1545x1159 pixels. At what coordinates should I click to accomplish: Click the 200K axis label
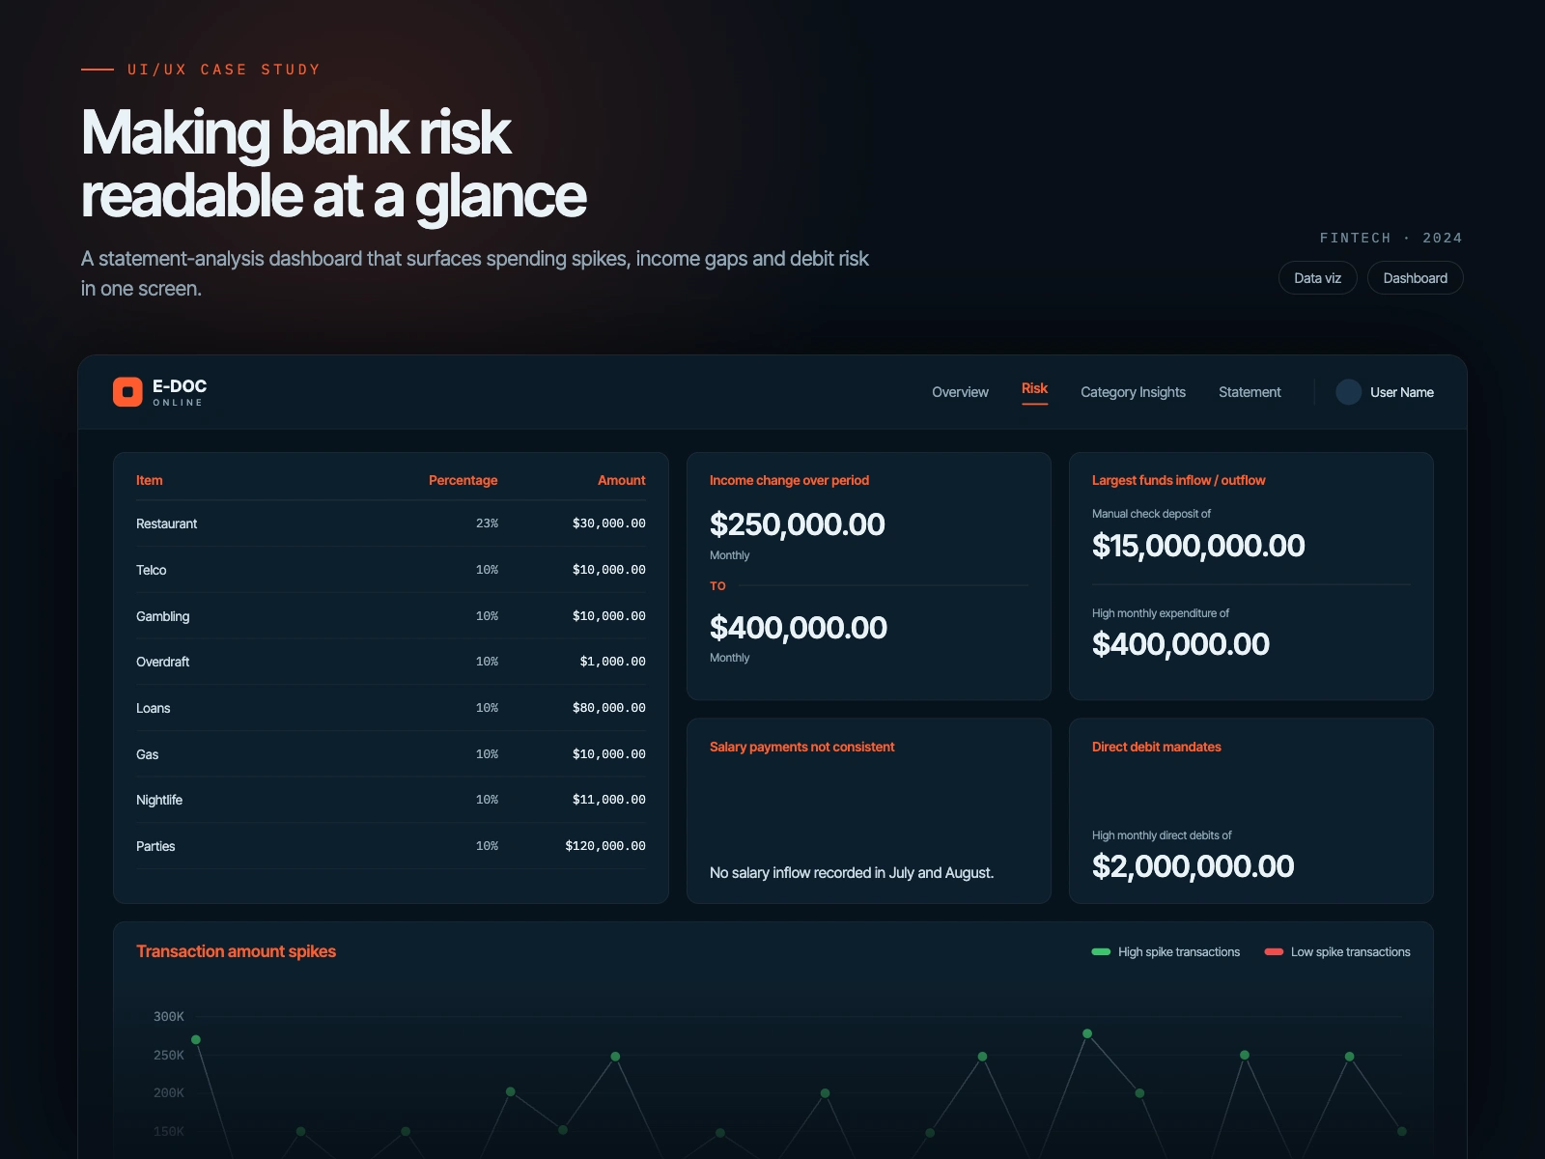click(169, 1093)
